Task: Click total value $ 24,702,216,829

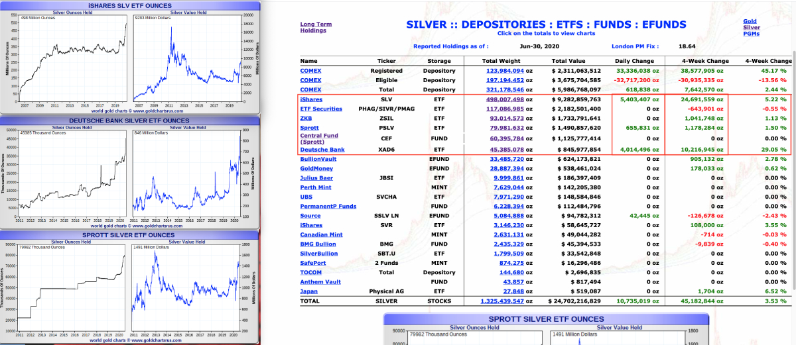Action: 574,301
